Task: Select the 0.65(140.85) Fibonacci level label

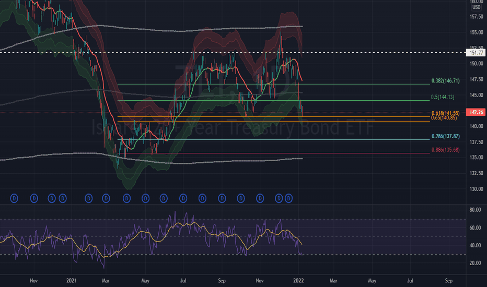Action: pos(444,118)
